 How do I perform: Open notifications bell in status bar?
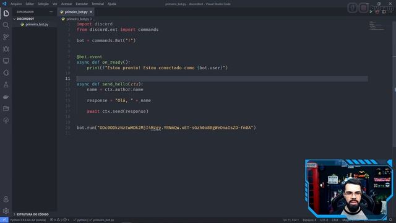(390, 220)
